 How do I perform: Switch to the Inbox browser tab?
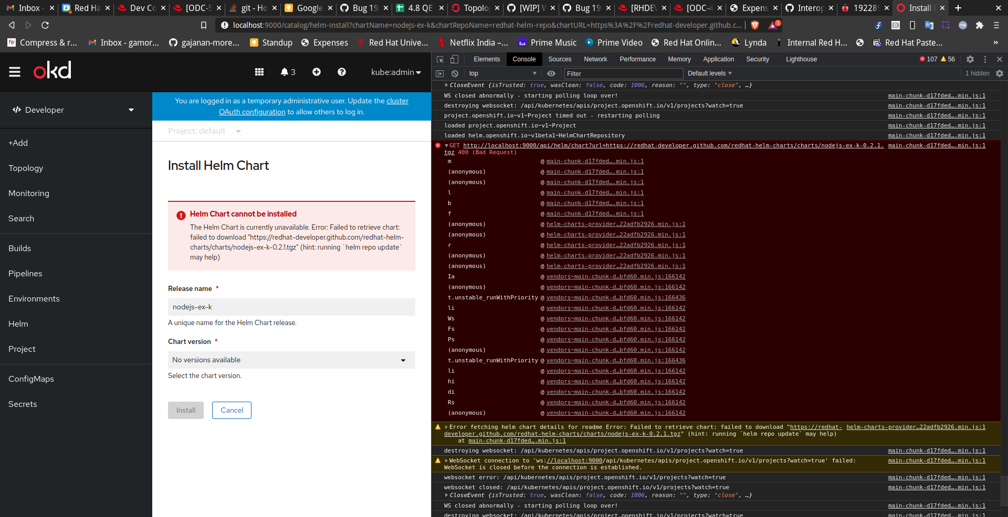29,8
